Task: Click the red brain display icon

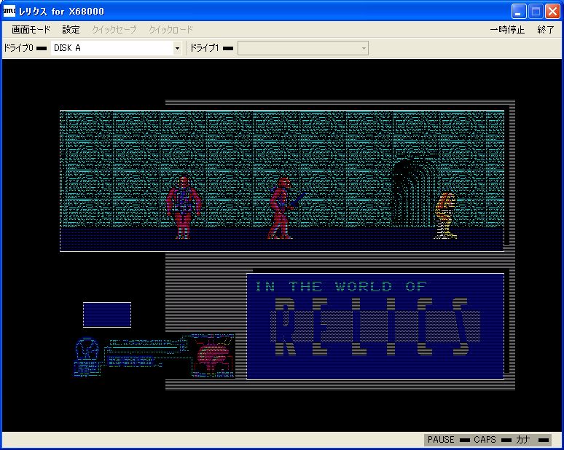Action: coord(212,356)
